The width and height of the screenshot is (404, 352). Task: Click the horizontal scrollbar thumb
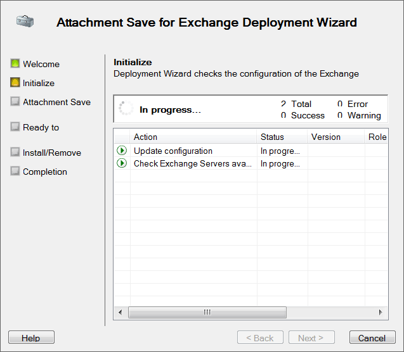pos(207,312)
